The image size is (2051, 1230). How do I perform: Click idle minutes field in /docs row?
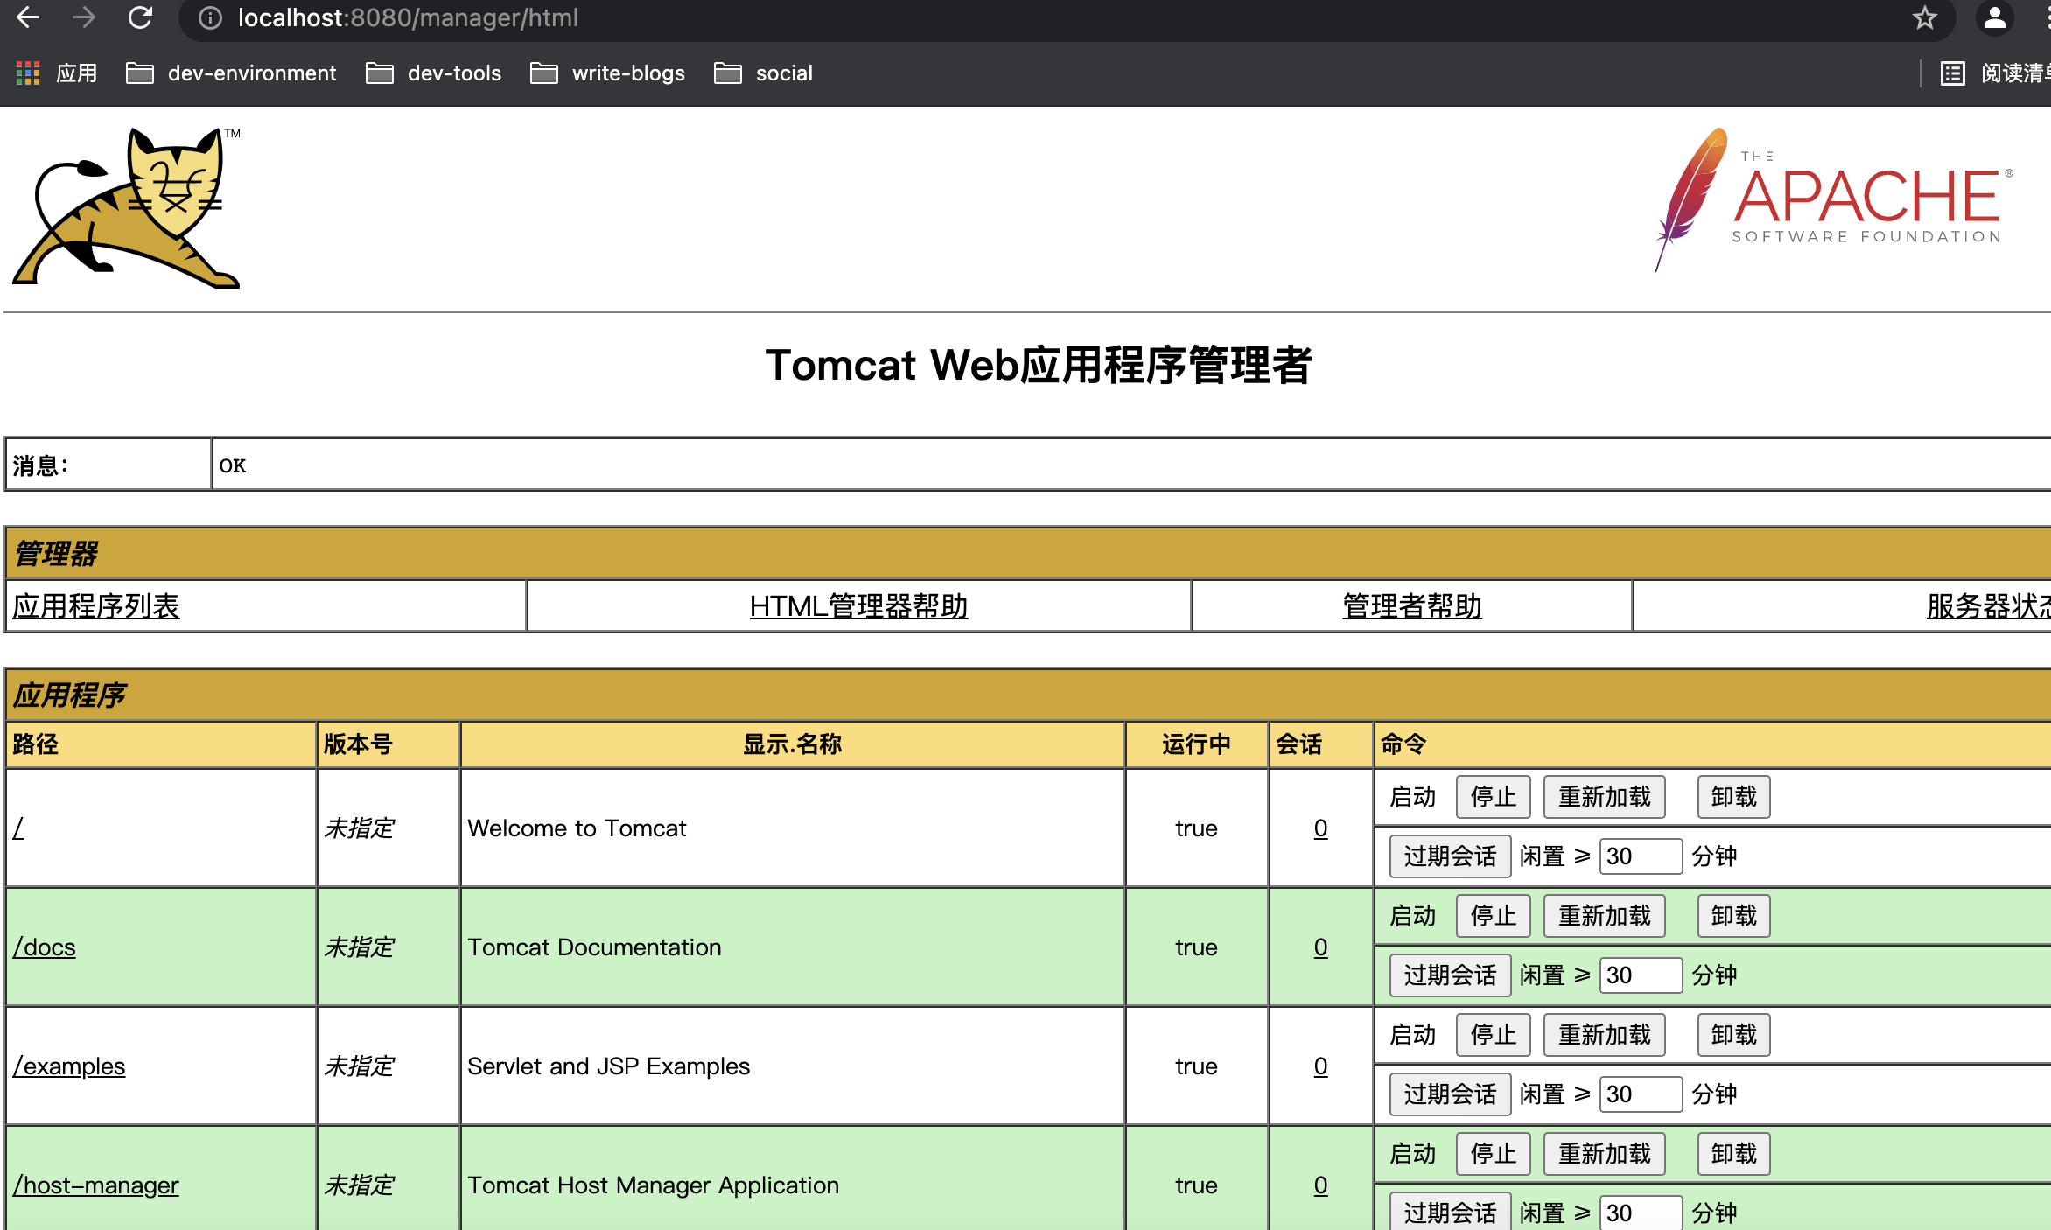pos(1641,975)
